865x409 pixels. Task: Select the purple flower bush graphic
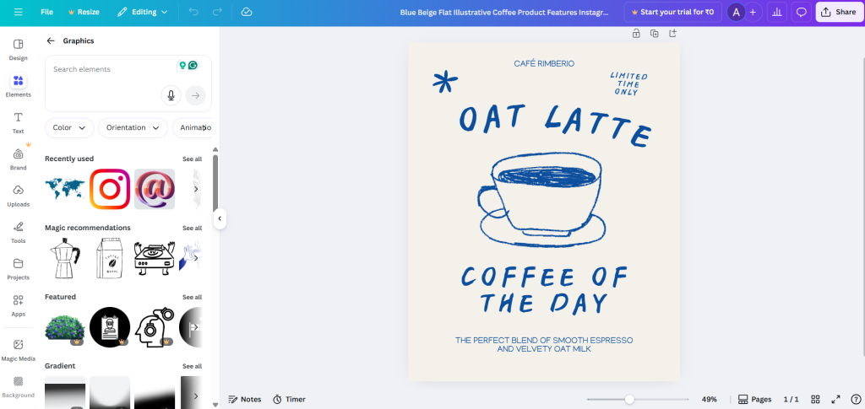tap(65, 327)
